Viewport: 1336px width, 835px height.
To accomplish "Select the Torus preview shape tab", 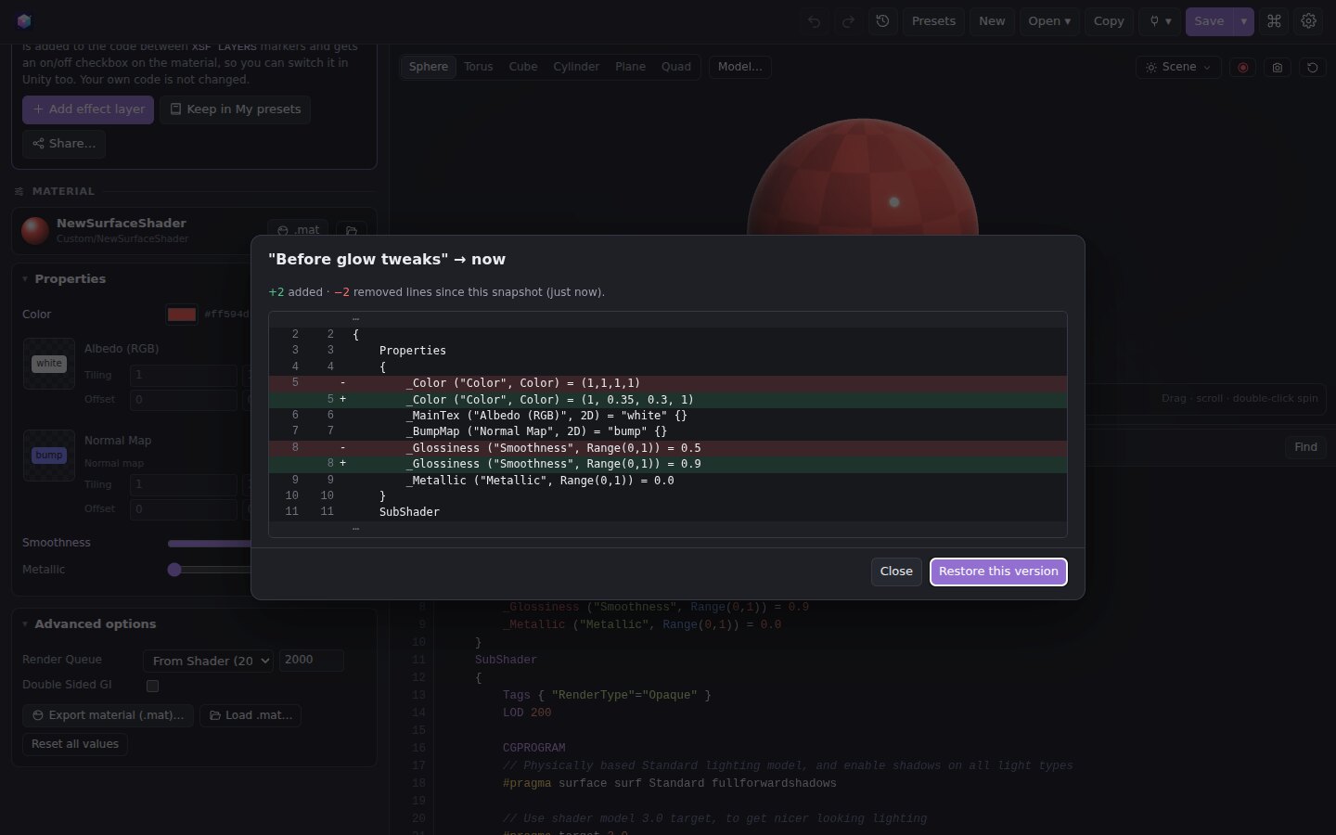I will point(479,67).
